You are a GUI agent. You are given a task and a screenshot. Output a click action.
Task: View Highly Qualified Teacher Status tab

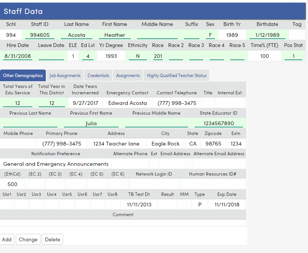[x=176, y=75]
